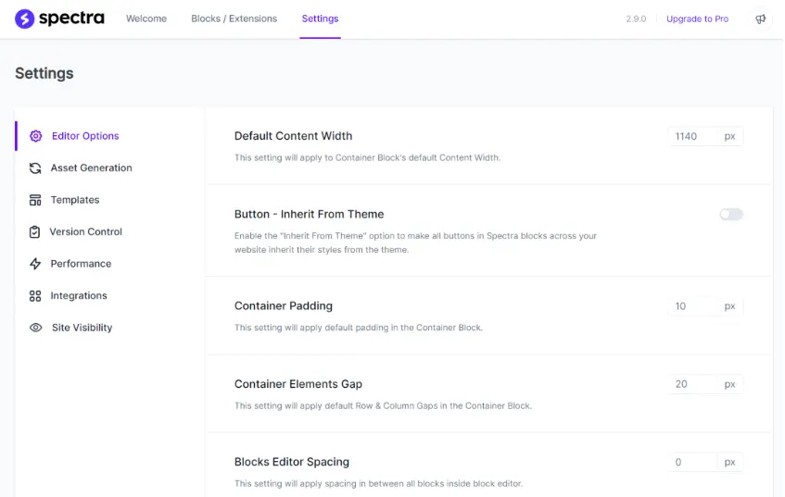Switch to Blocks / Extensions tab
The image size is (785, 497).
pos(234,19)
